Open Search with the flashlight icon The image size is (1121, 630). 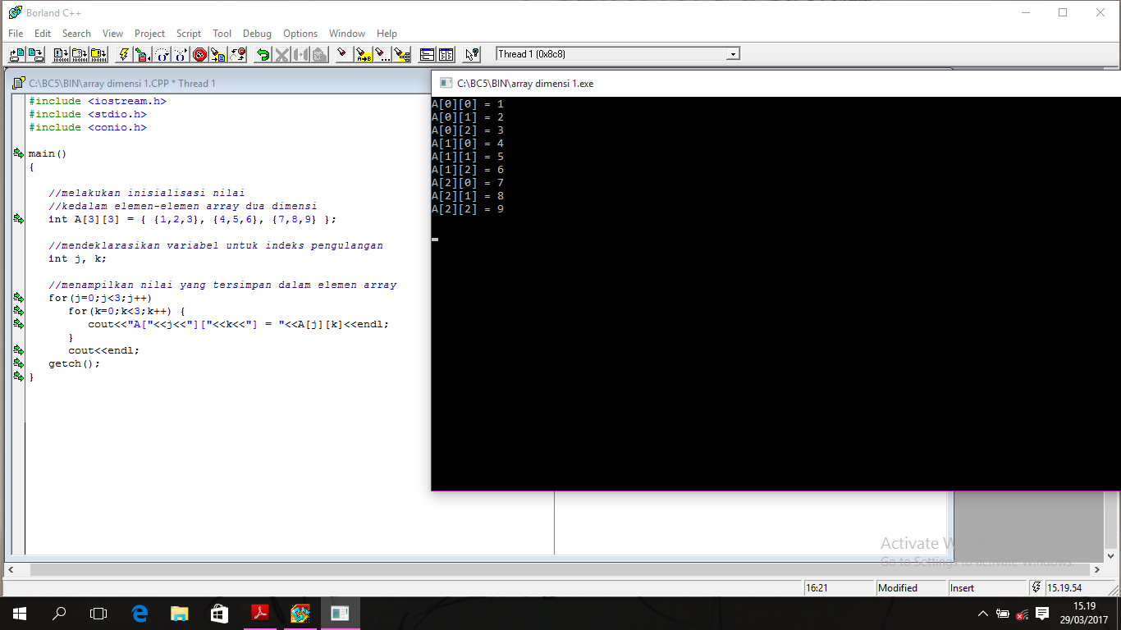(x=344, y=54)
